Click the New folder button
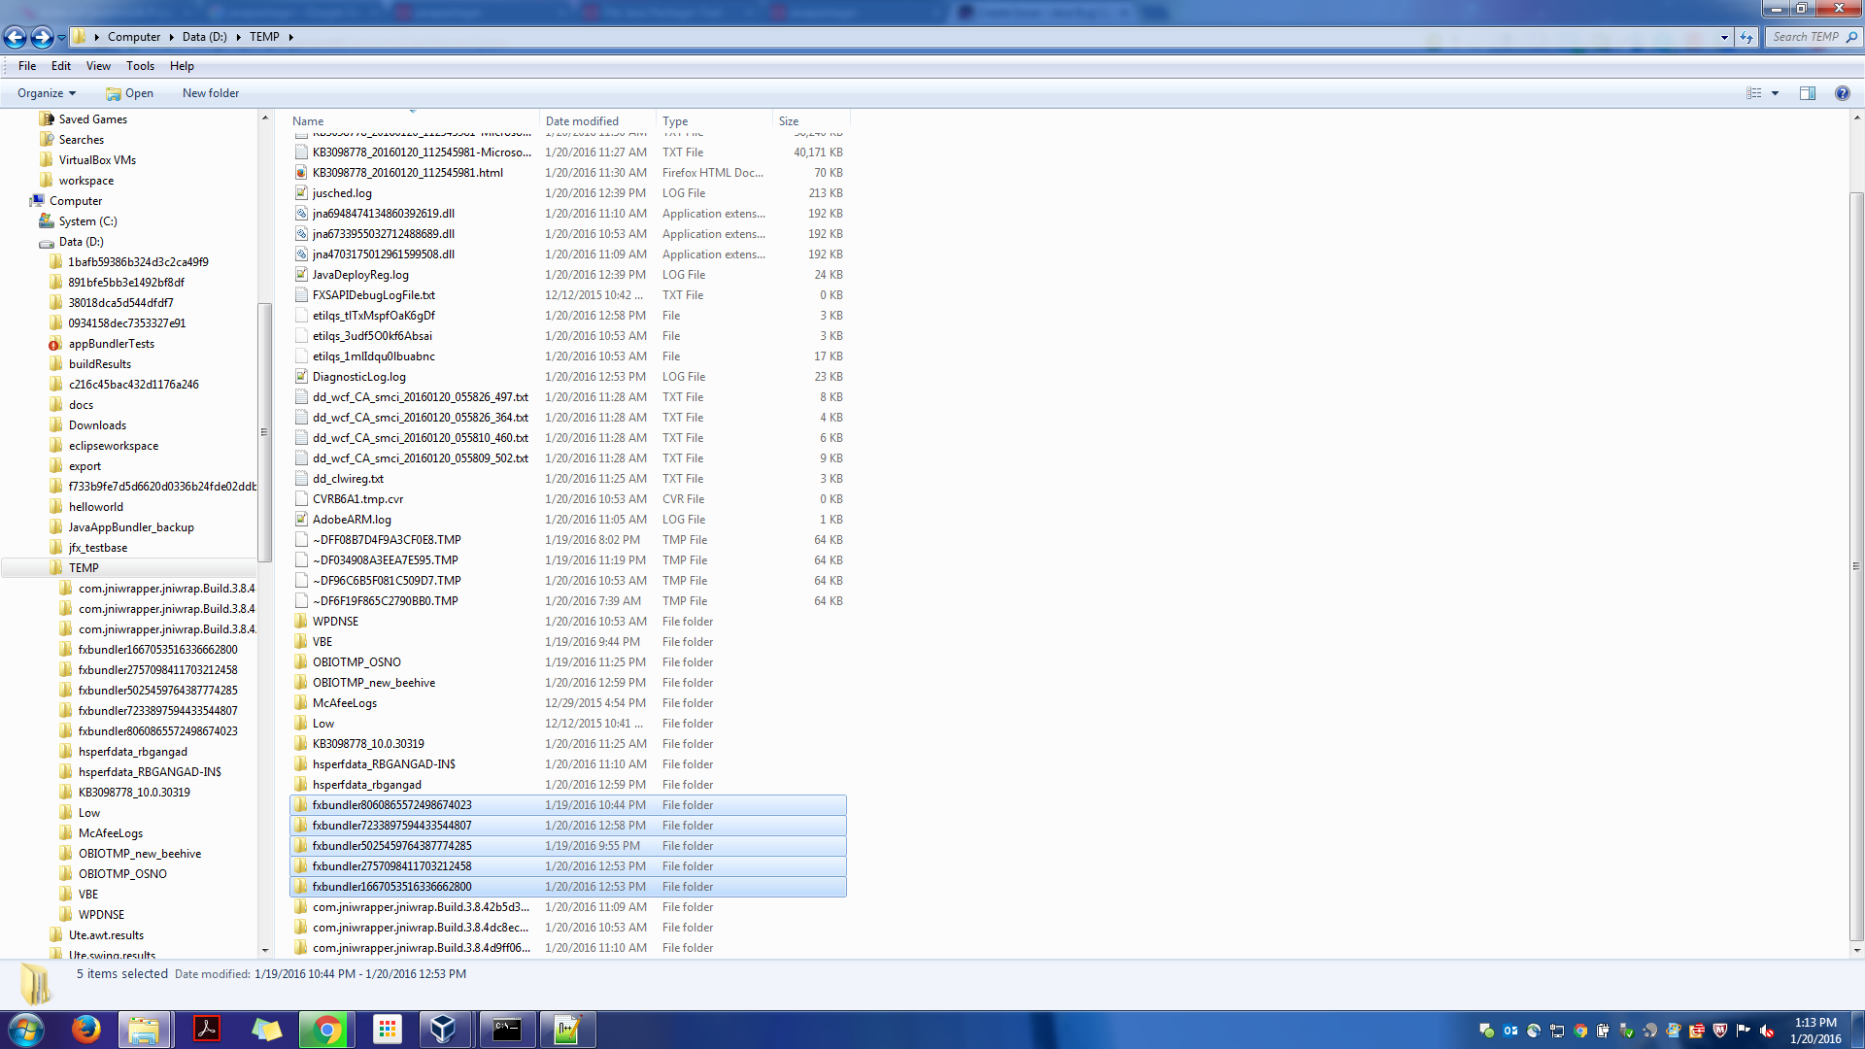The height and width of the screenshot is (1049, 1865). click(211, 93)
